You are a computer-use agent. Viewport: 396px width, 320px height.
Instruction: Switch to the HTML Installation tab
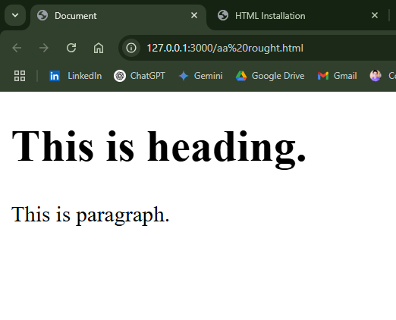[x=297, y=16]
